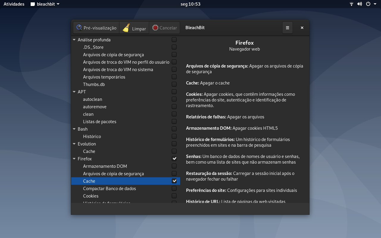The width and height of the screenshot is (381, 238).
Task: Open the Wi-Fi network indicator
Action: [x=352, y=4]
